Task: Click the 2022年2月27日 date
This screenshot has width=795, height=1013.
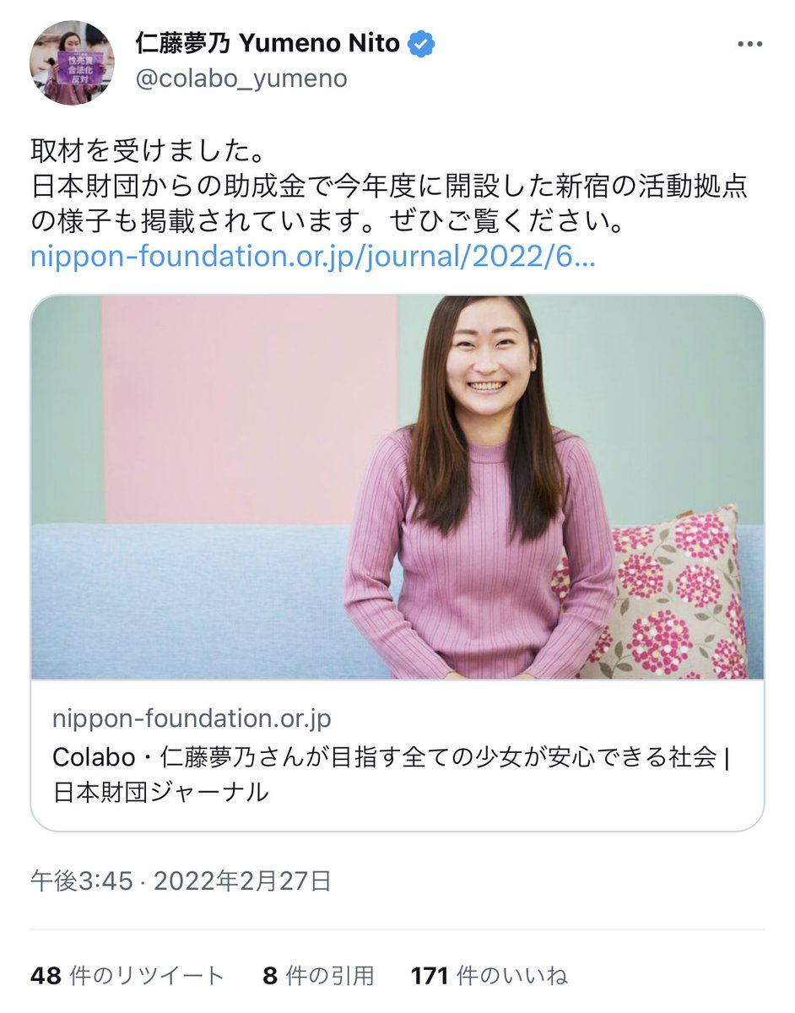Action: tap(241, 881)
